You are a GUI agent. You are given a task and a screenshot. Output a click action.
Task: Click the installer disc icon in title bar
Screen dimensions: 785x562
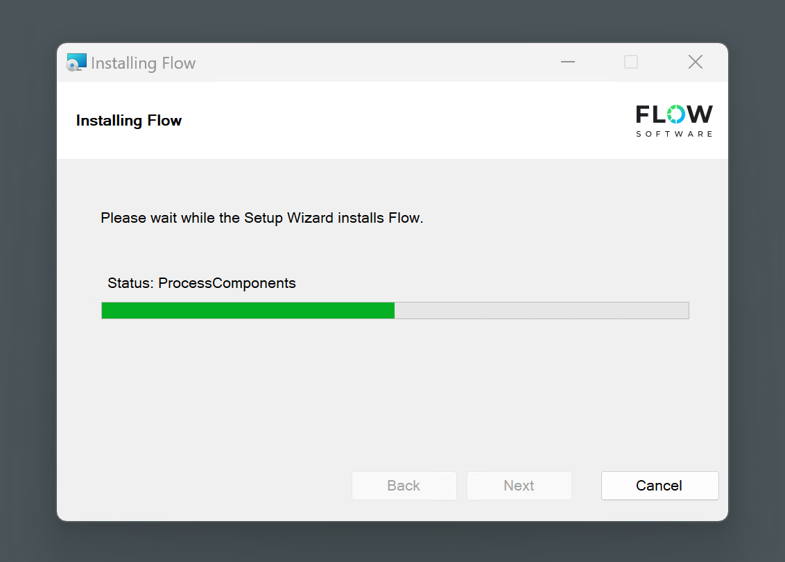(x=76, y=62)
